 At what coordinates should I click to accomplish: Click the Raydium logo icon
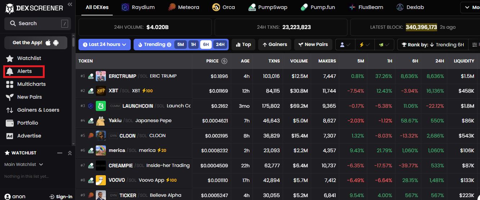pyautogui.click(x=125, y=7)
